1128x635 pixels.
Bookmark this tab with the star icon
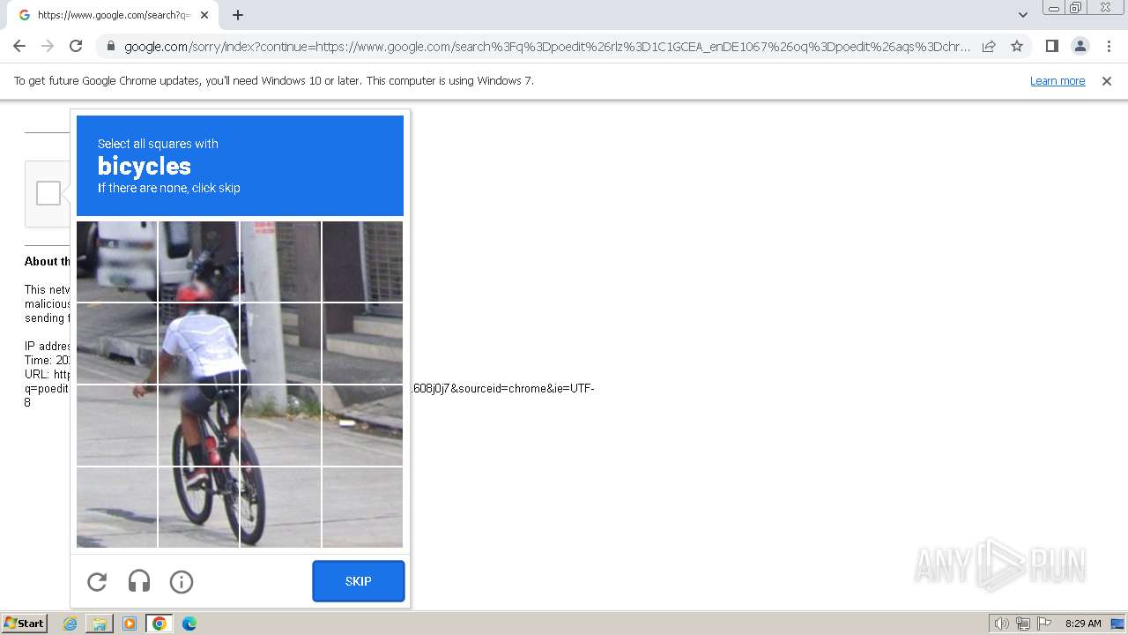[1017, 47]
